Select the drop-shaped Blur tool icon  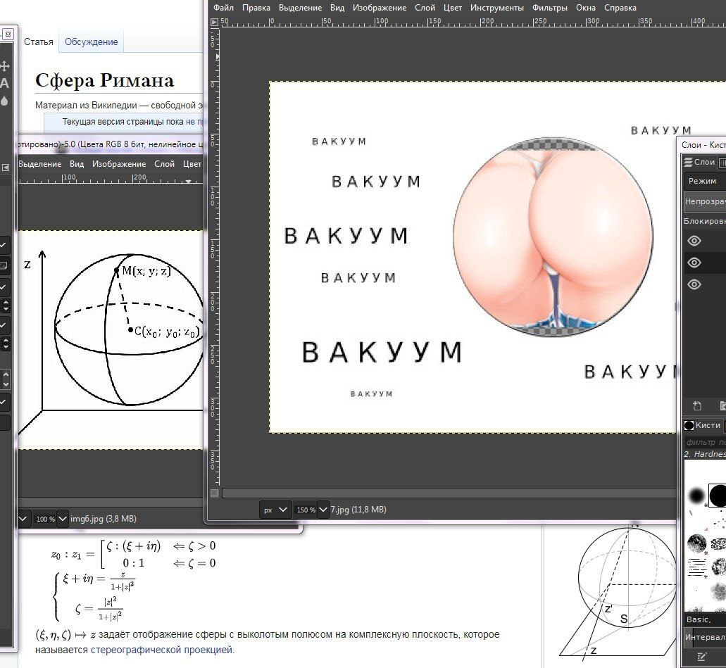pyautogui.click(x=4, y=101)
